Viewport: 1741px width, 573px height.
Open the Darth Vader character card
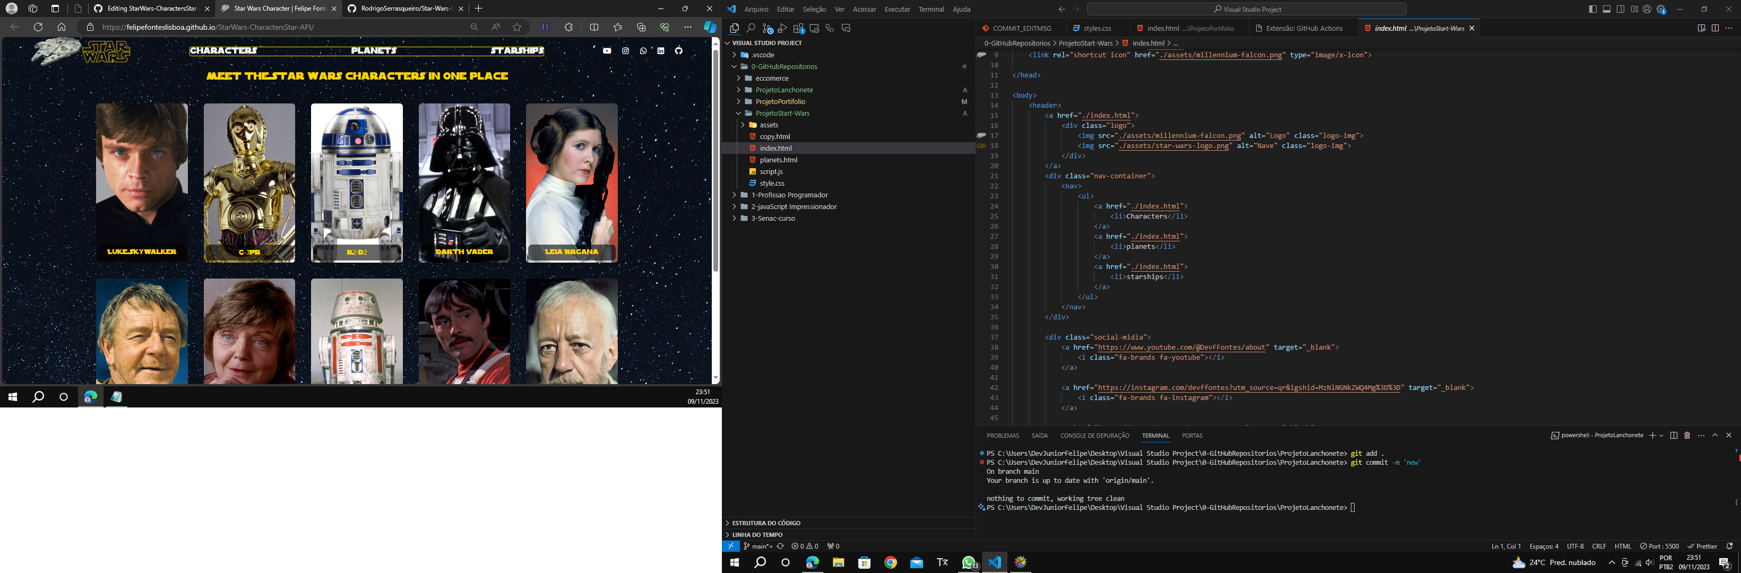(464, 183)
